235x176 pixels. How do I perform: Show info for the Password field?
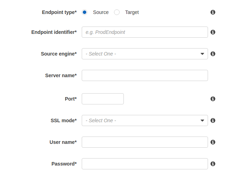click(x=213, y=164)
